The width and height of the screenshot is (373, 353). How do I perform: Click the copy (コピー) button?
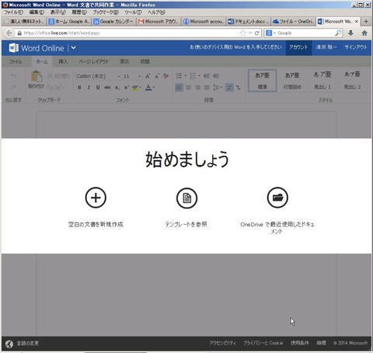[56, 88]
